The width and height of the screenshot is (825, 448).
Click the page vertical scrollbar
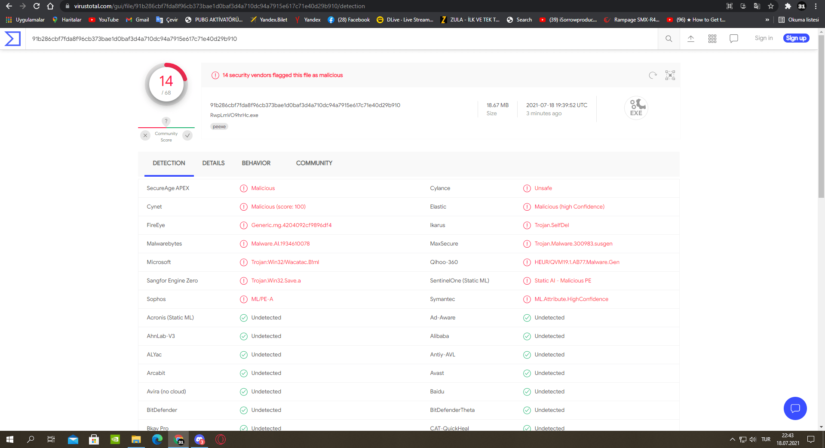click(822, 116)
